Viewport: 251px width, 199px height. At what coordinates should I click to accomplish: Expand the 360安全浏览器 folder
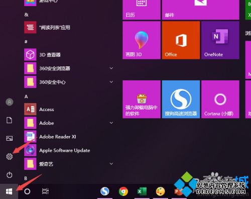pyautogui.click(x=111, y=68)
